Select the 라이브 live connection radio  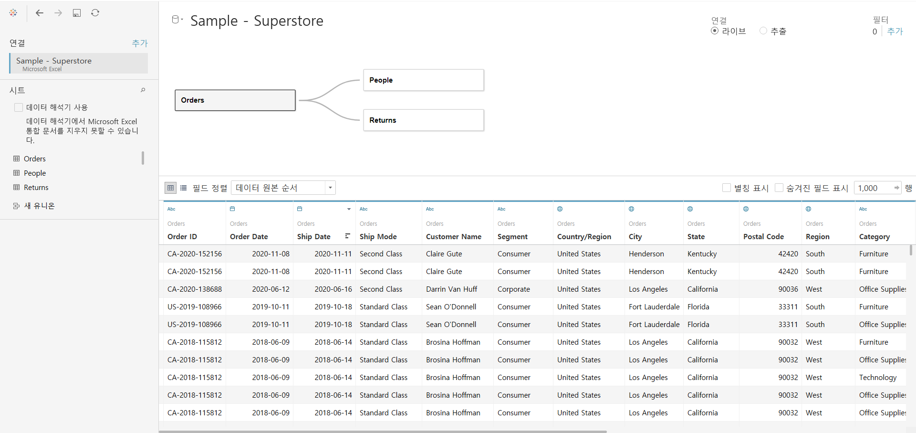(x=715, y=31)
